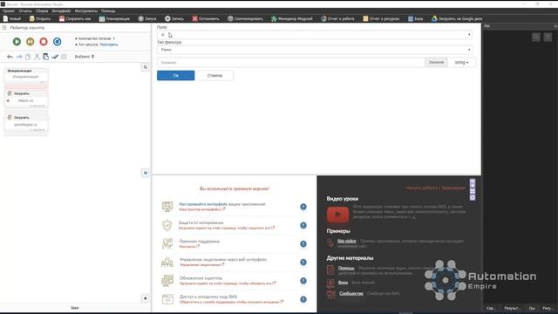Screen dimensions: 558x314
Task: Click the round icon on script panel edge
Action: [146, 173]
